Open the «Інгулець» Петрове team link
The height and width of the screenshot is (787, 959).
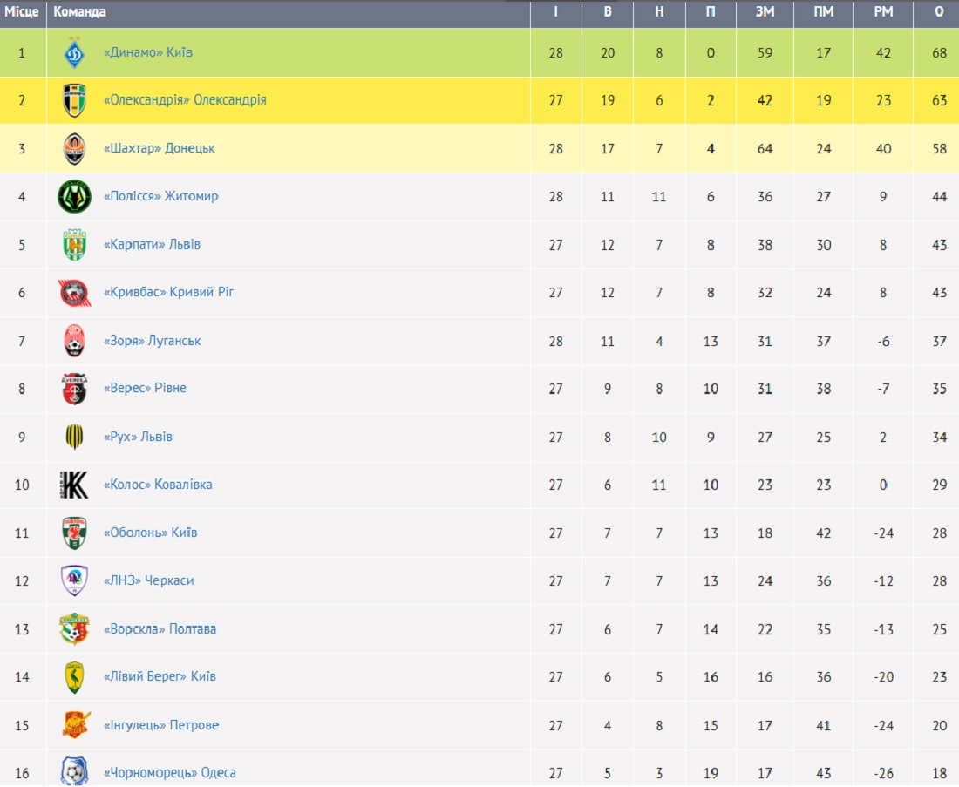pos(161,725)
